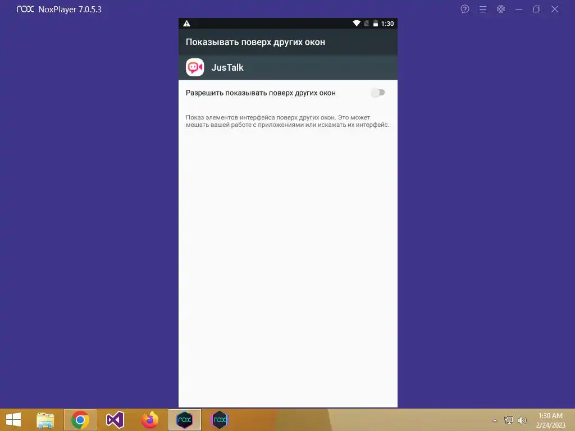Click the 'Показывать поверх других окон' header title
575x431 pixels.
pyautogui.click(x=255, y=42)
